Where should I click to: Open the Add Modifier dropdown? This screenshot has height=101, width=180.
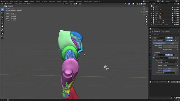pos(166,35)
